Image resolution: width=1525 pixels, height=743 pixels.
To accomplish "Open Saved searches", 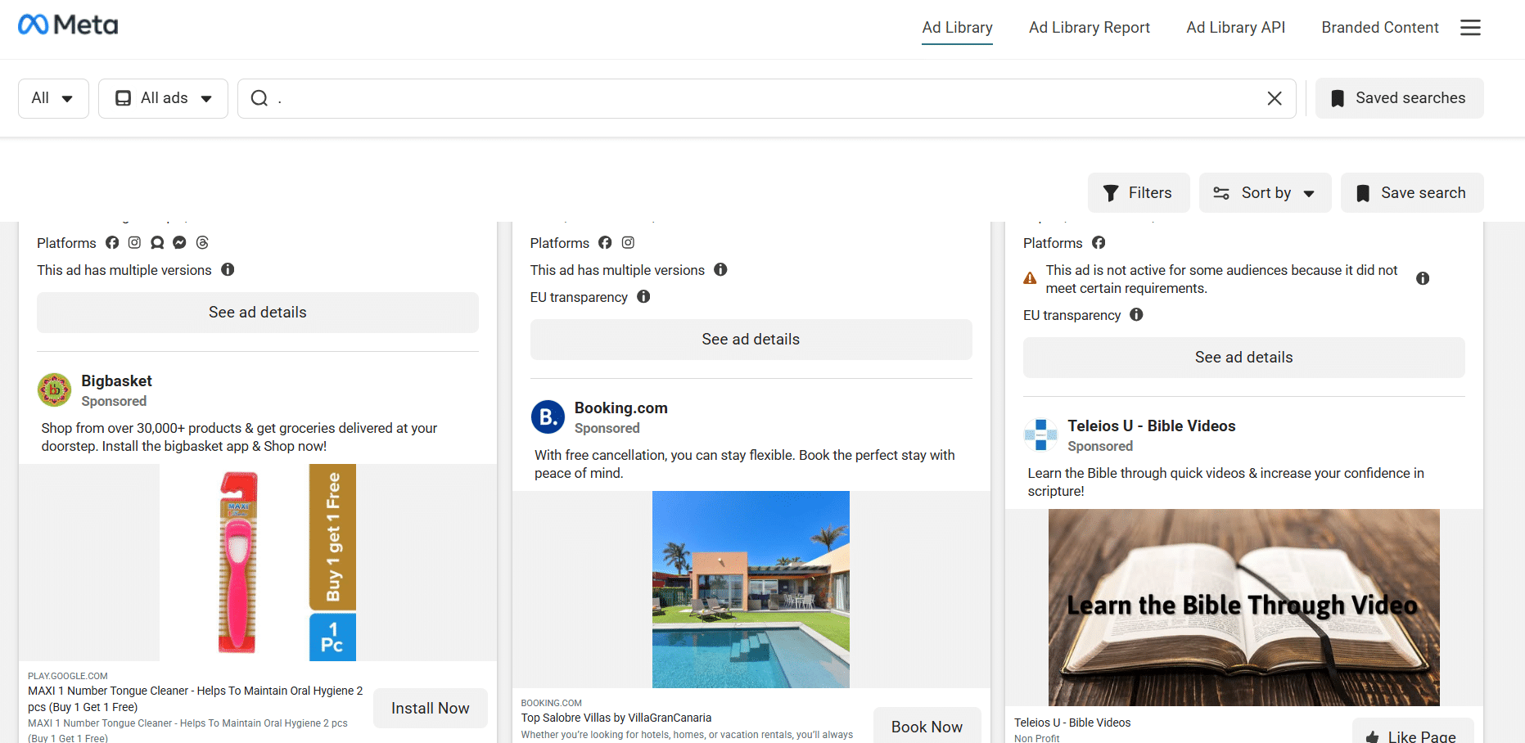I will pos(1399,98).
